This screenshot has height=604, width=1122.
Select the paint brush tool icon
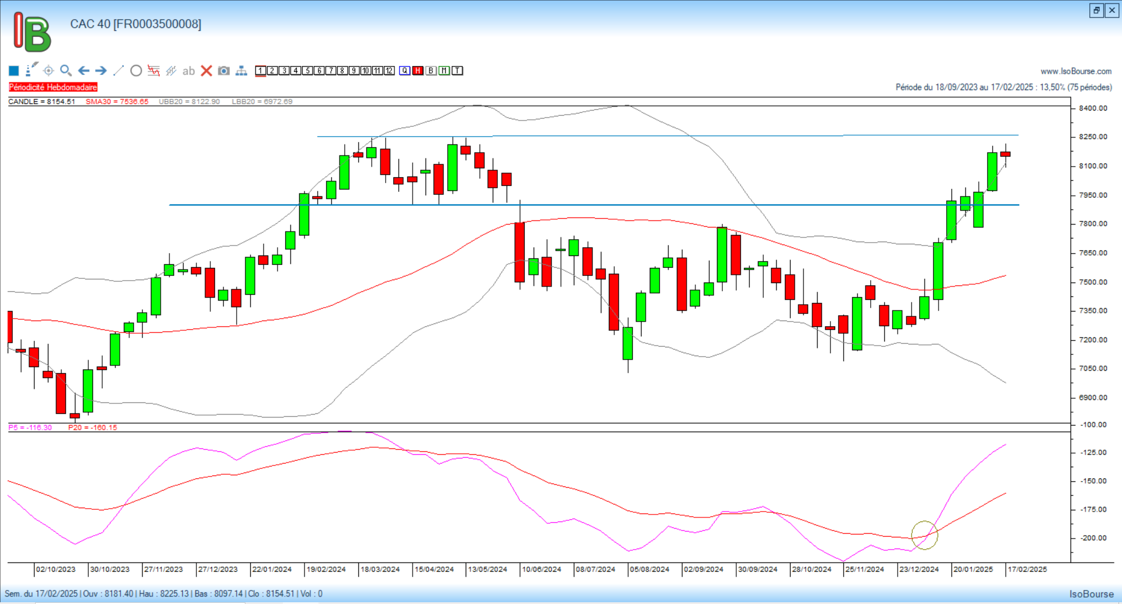(x=32, y=70)
